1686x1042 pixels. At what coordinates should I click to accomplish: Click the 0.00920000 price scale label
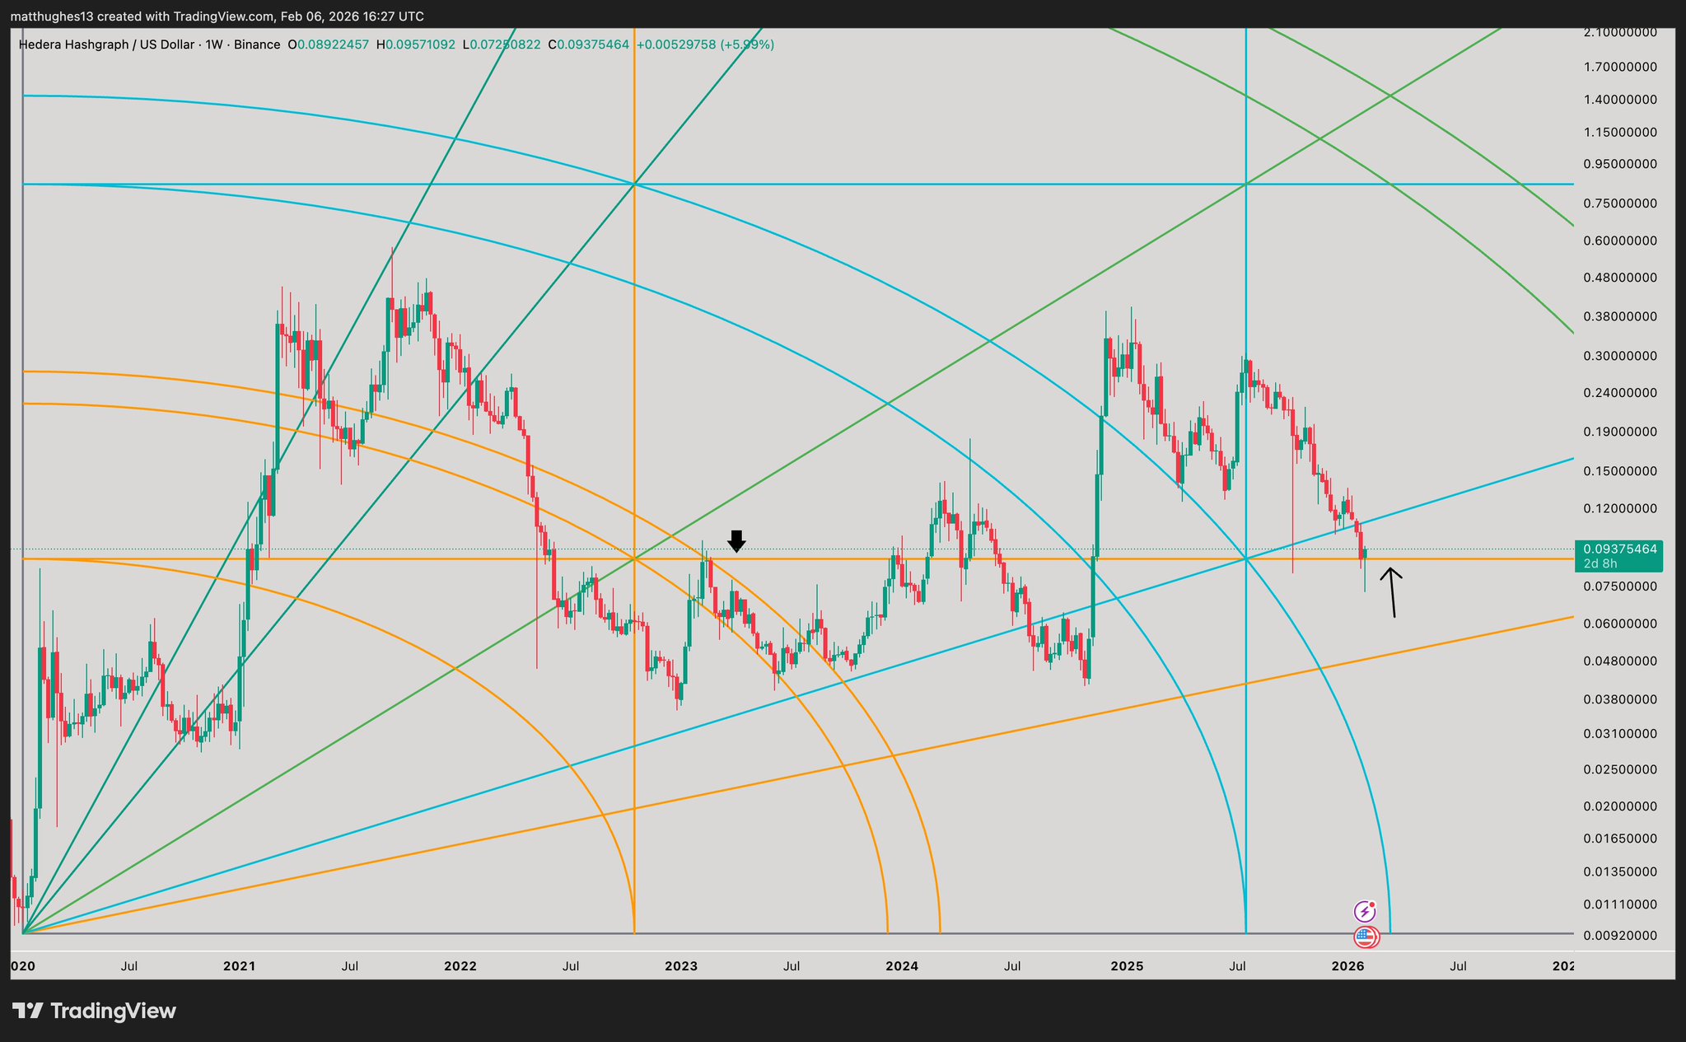click(x=1619, y=936)
